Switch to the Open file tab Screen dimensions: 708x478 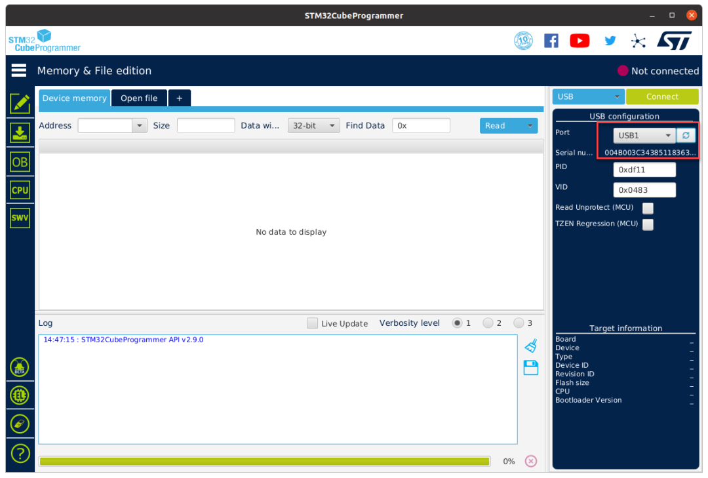(x=138, y=98)
